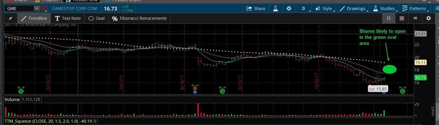
Task: Switch to four-chart grid view icon
Action: pyautogui.click(x=402, y=18)
